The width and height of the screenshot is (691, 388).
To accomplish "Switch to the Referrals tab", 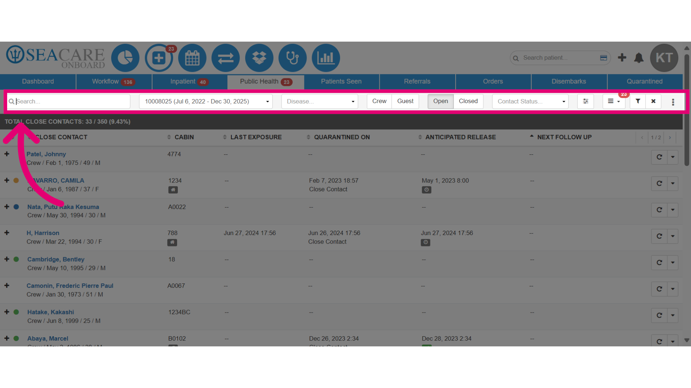I will (x=417, y=82).
